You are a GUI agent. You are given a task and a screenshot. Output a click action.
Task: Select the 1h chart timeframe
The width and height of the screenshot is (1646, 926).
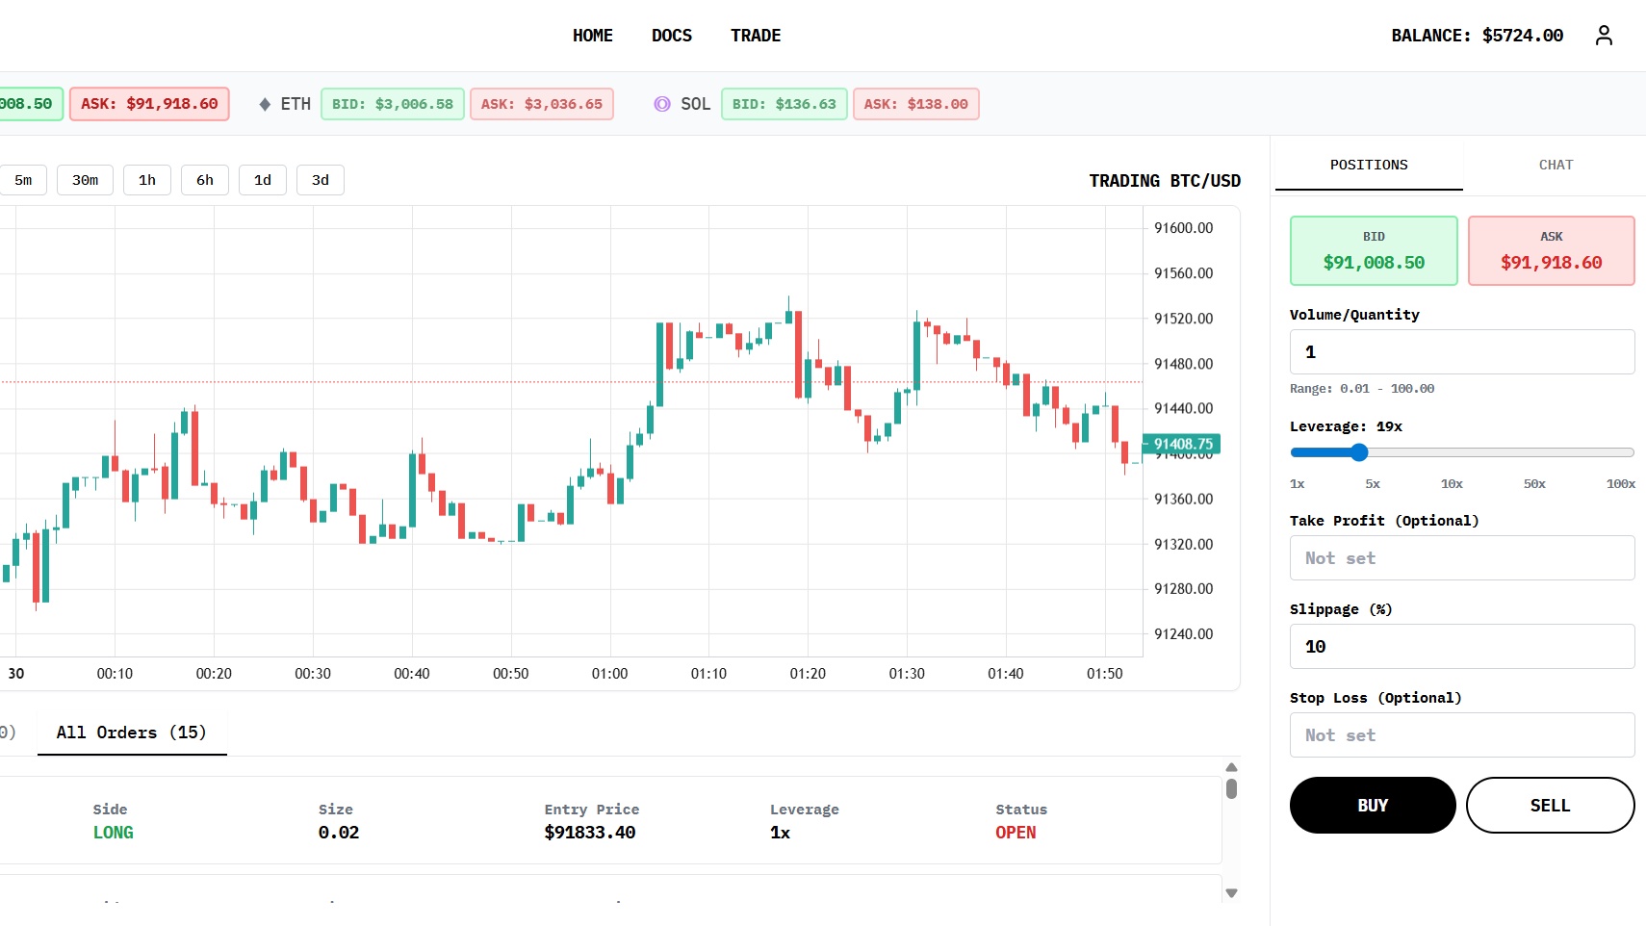tap(147, 180)
